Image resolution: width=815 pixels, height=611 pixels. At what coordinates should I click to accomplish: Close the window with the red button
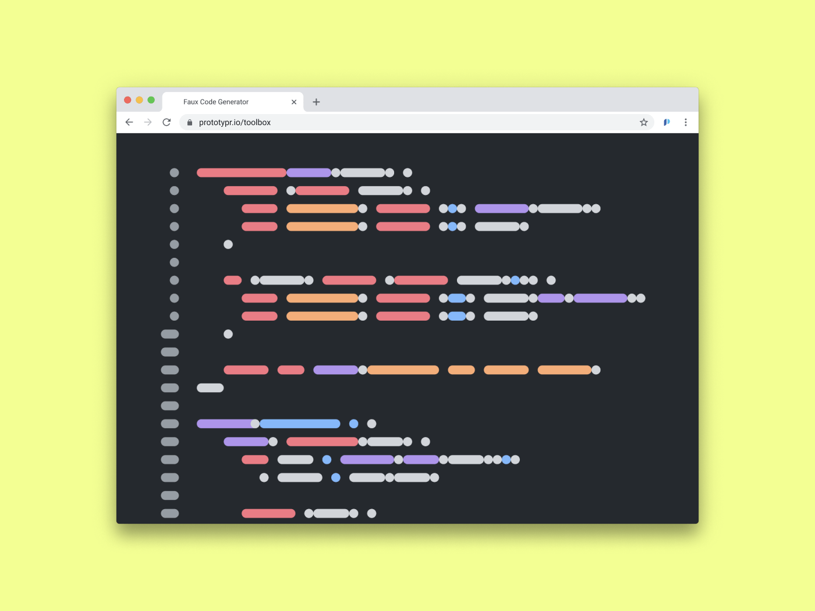127,100
